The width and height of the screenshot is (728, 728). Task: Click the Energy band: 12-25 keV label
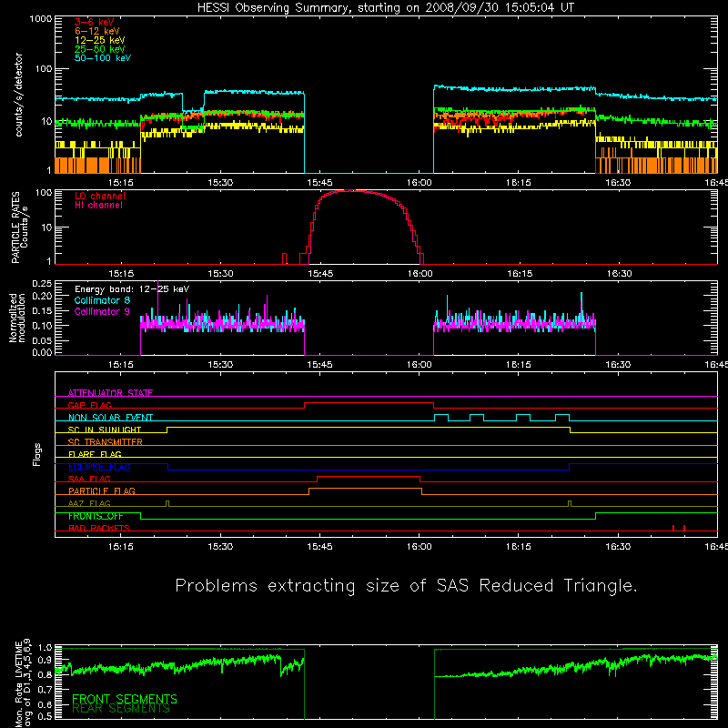tap(132, 289)
